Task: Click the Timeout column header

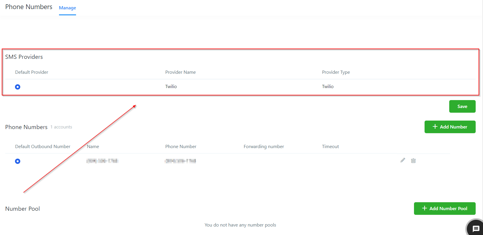Action: click(330, 147)
